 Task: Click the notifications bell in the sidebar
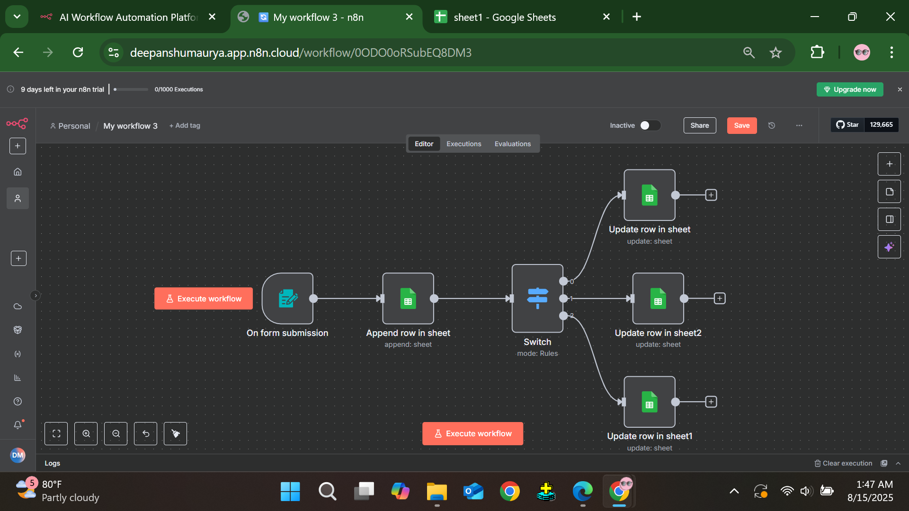pyautogui.click(x=18, y=425)
